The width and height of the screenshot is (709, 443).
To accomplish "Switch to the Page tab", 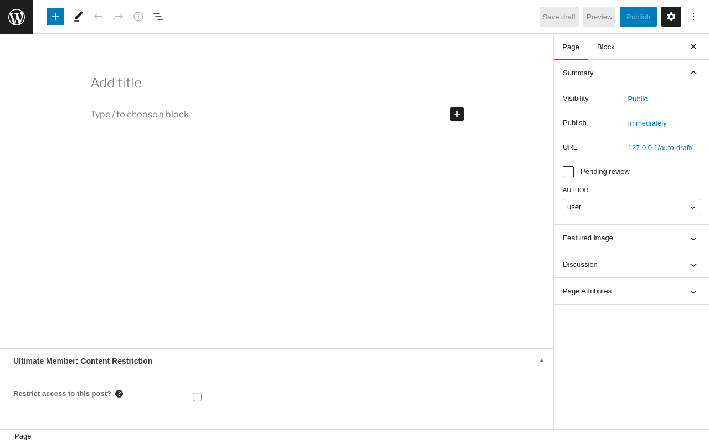I will [571, 47].
